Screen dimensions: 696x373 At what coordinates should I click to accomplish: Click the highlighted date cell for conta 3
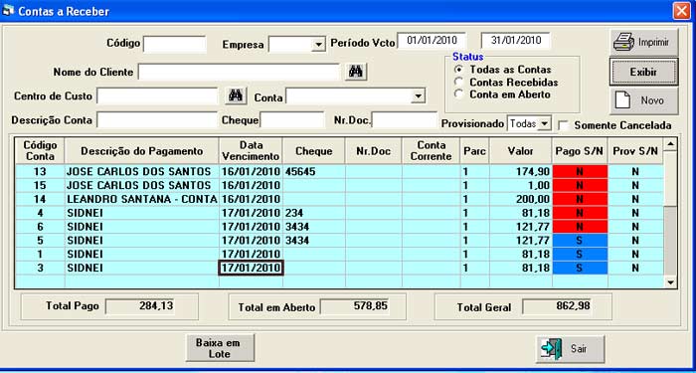pyautogui.click(x=251, y=269)
